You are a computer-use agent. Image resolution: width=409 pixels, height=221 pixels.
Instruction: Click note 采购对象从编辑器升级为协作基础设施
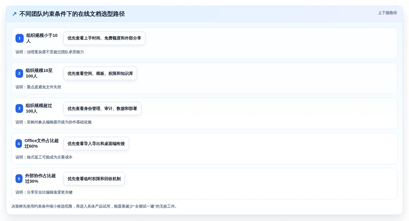pos(54,122)
